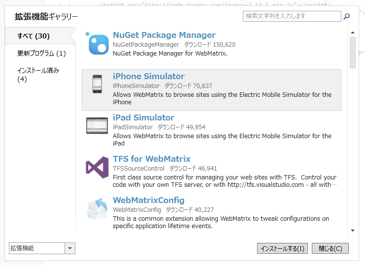Click the NuGet Package Manager icon
This screenshot has width=365, height=265.
[x=98, y=43]
